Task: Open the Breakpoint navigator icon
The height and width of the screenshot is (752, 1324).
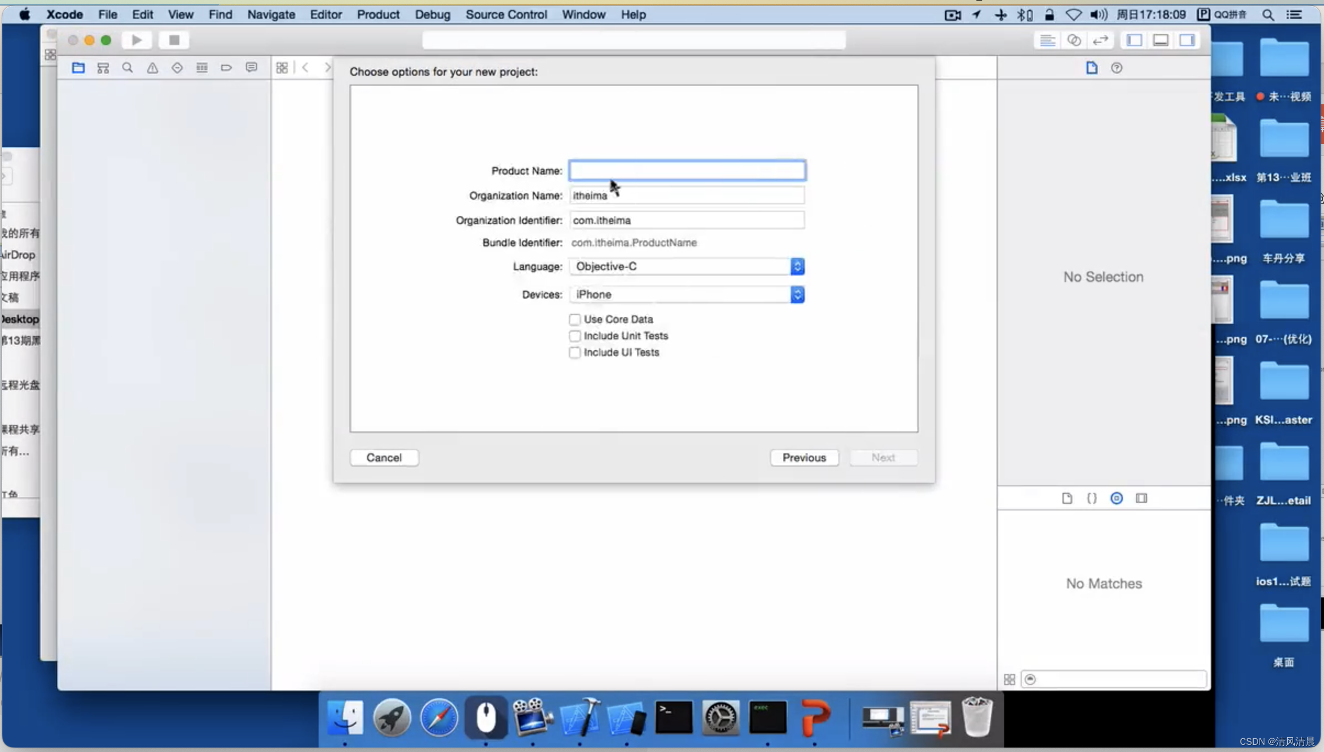Action: pos(226,68)
